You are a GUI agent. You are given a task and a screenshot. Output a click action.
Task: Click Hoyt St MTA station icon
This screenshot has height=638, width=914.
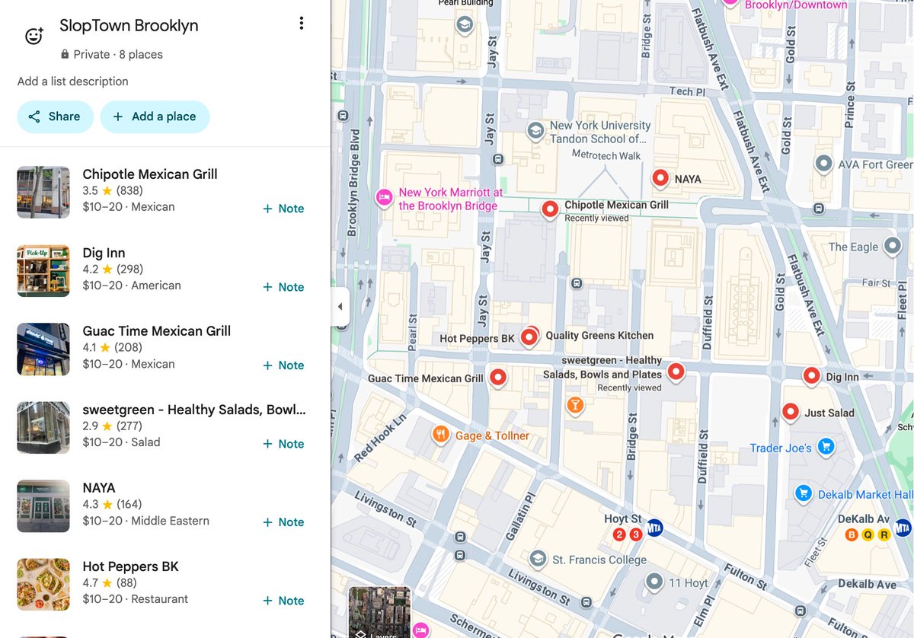tap(654, 527)
